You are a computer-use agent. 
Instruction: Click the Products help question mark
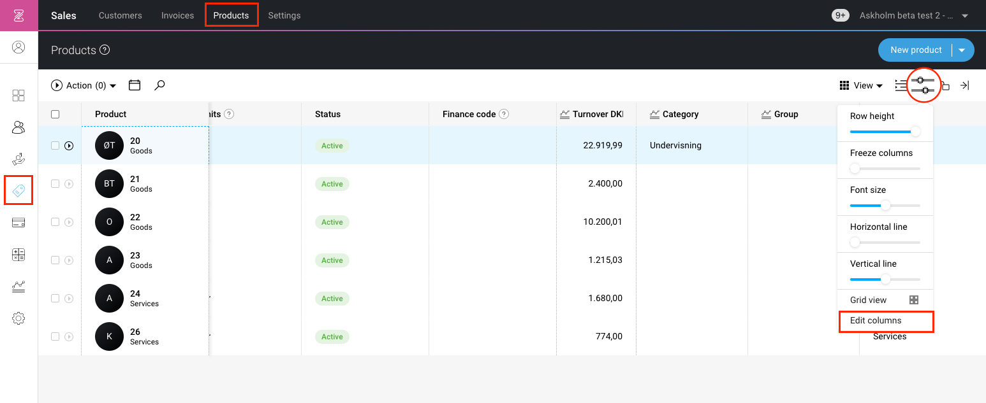pyautogui.click(x=105, y=50)
